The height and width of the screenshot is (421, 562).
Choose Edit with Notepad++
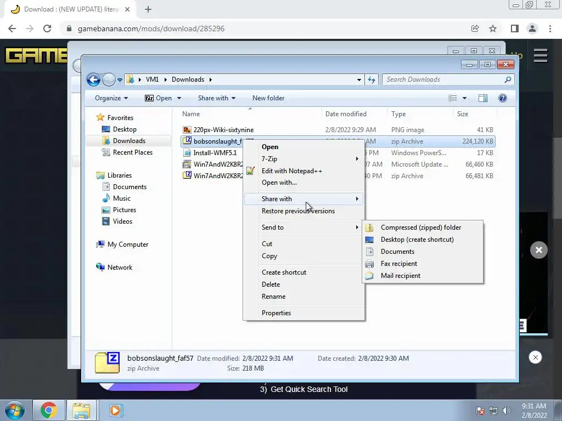pos(304,171)
